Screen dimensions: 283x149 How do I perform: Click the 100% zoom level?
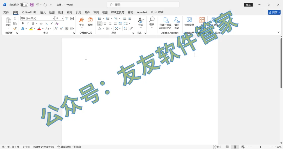278,147
